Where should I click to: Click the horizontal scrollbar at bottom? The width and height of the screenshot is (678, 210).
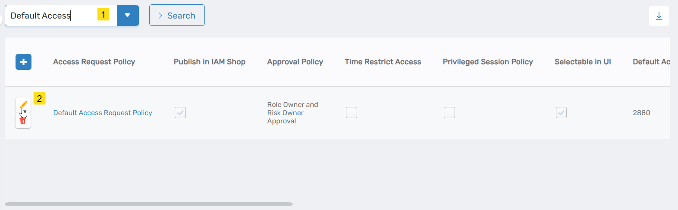pyautogui.click(x=149, y=204)
